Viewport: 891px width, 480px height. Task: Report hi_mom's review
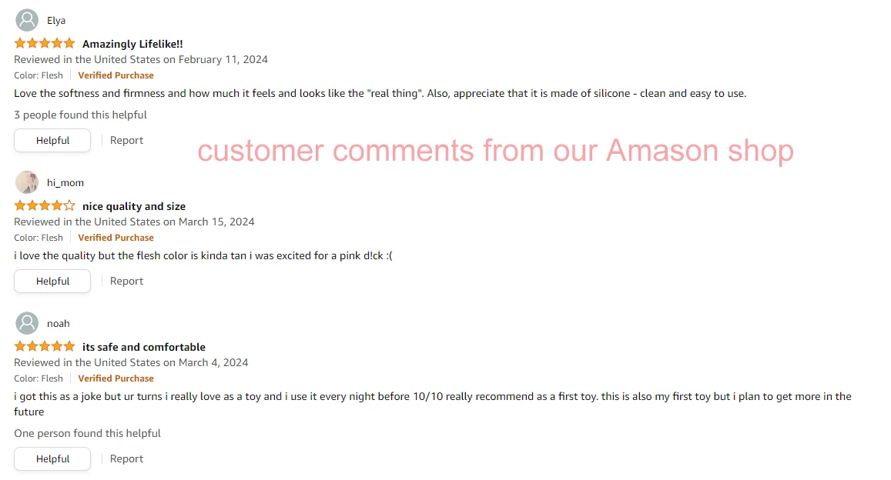coord(126,282)
